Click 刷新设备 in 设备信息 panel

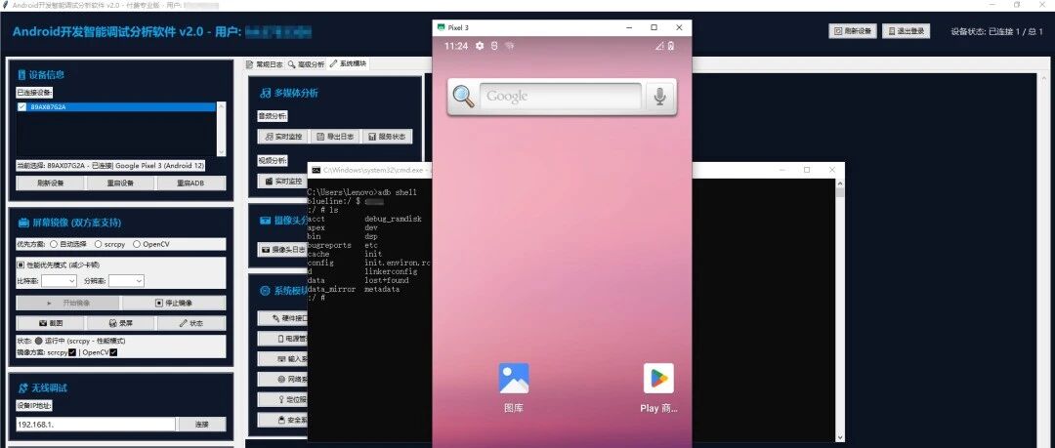[x=51, y=183]
